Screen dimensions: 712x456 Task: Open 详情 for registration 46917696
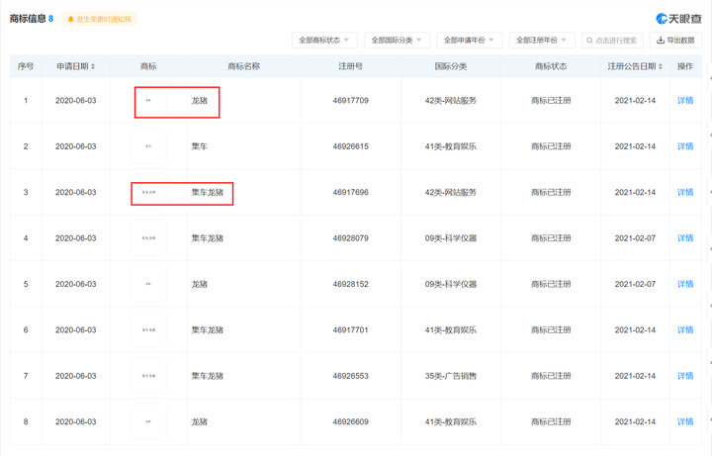click(x=685, y=192)
